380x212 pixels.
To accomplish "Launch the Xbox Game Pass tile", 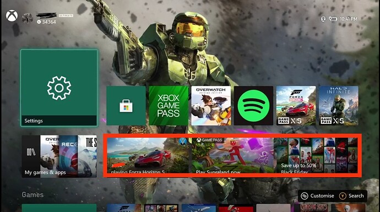I will coord(169,106).
